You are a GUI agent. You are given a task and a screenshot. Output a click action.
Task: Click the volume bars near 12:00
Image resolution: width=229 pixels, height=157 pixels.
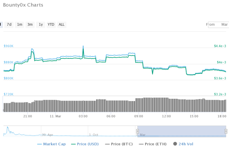pyautogui.click(x=166, y=105)
